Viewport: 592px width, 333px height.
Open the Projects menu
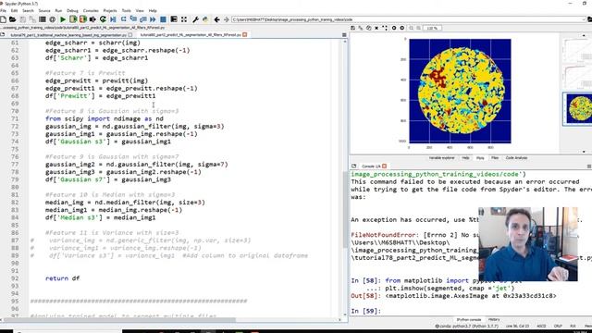110,10
